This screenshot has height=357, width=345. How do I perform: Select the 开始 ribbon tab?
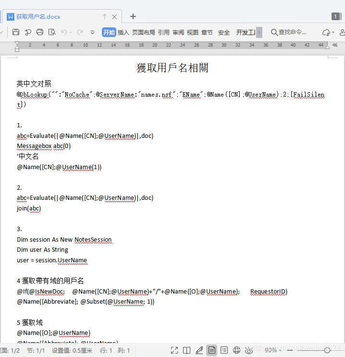coord(109,32)
